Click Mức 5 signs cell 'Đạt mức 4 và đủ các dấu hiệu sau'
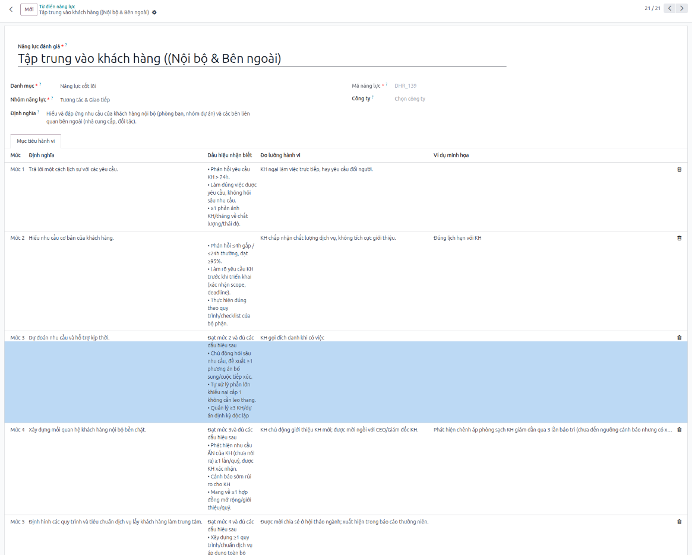 [x=231, y=537]
